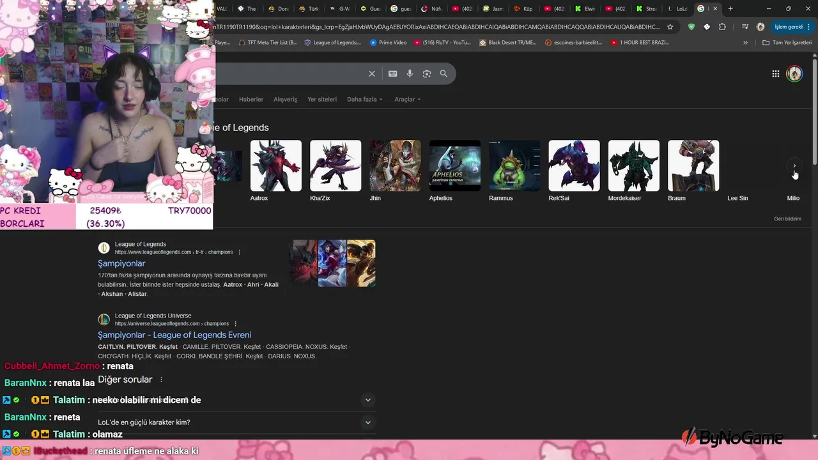818x460 pixels.
Task: Open a new browser tab with plus
Action: (x=730, y=9)
